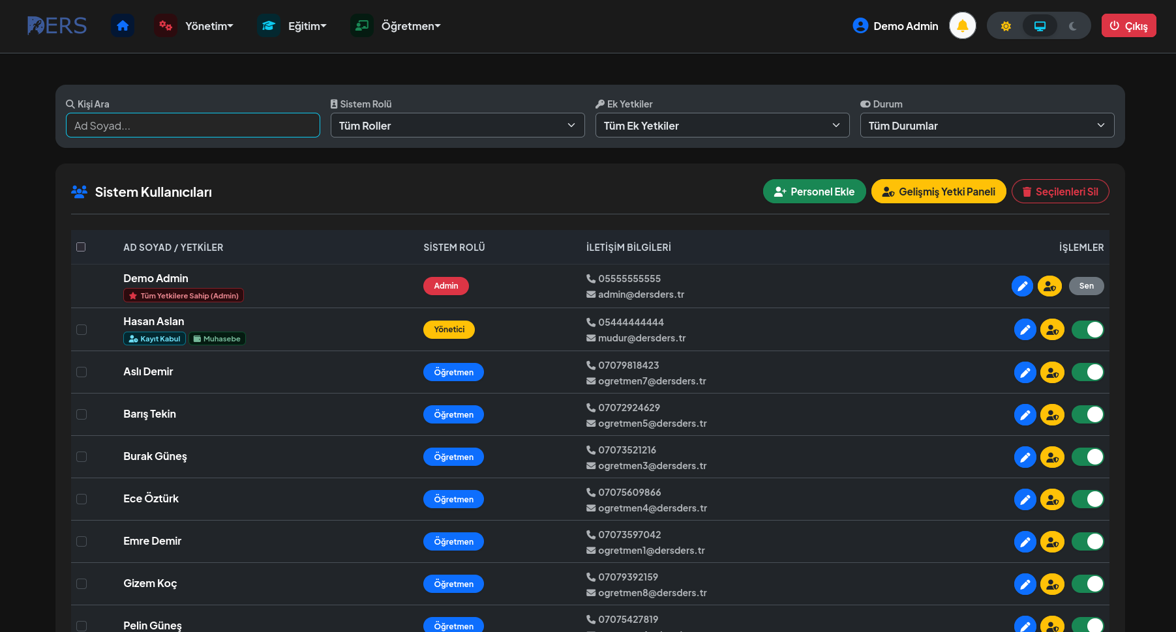Check the box for Burak Güneş
Viewport: 1176px width, 632px height.
82,457
